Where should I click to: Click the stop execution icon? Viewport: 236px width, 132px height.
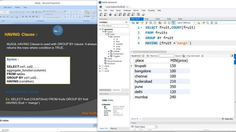155,23
